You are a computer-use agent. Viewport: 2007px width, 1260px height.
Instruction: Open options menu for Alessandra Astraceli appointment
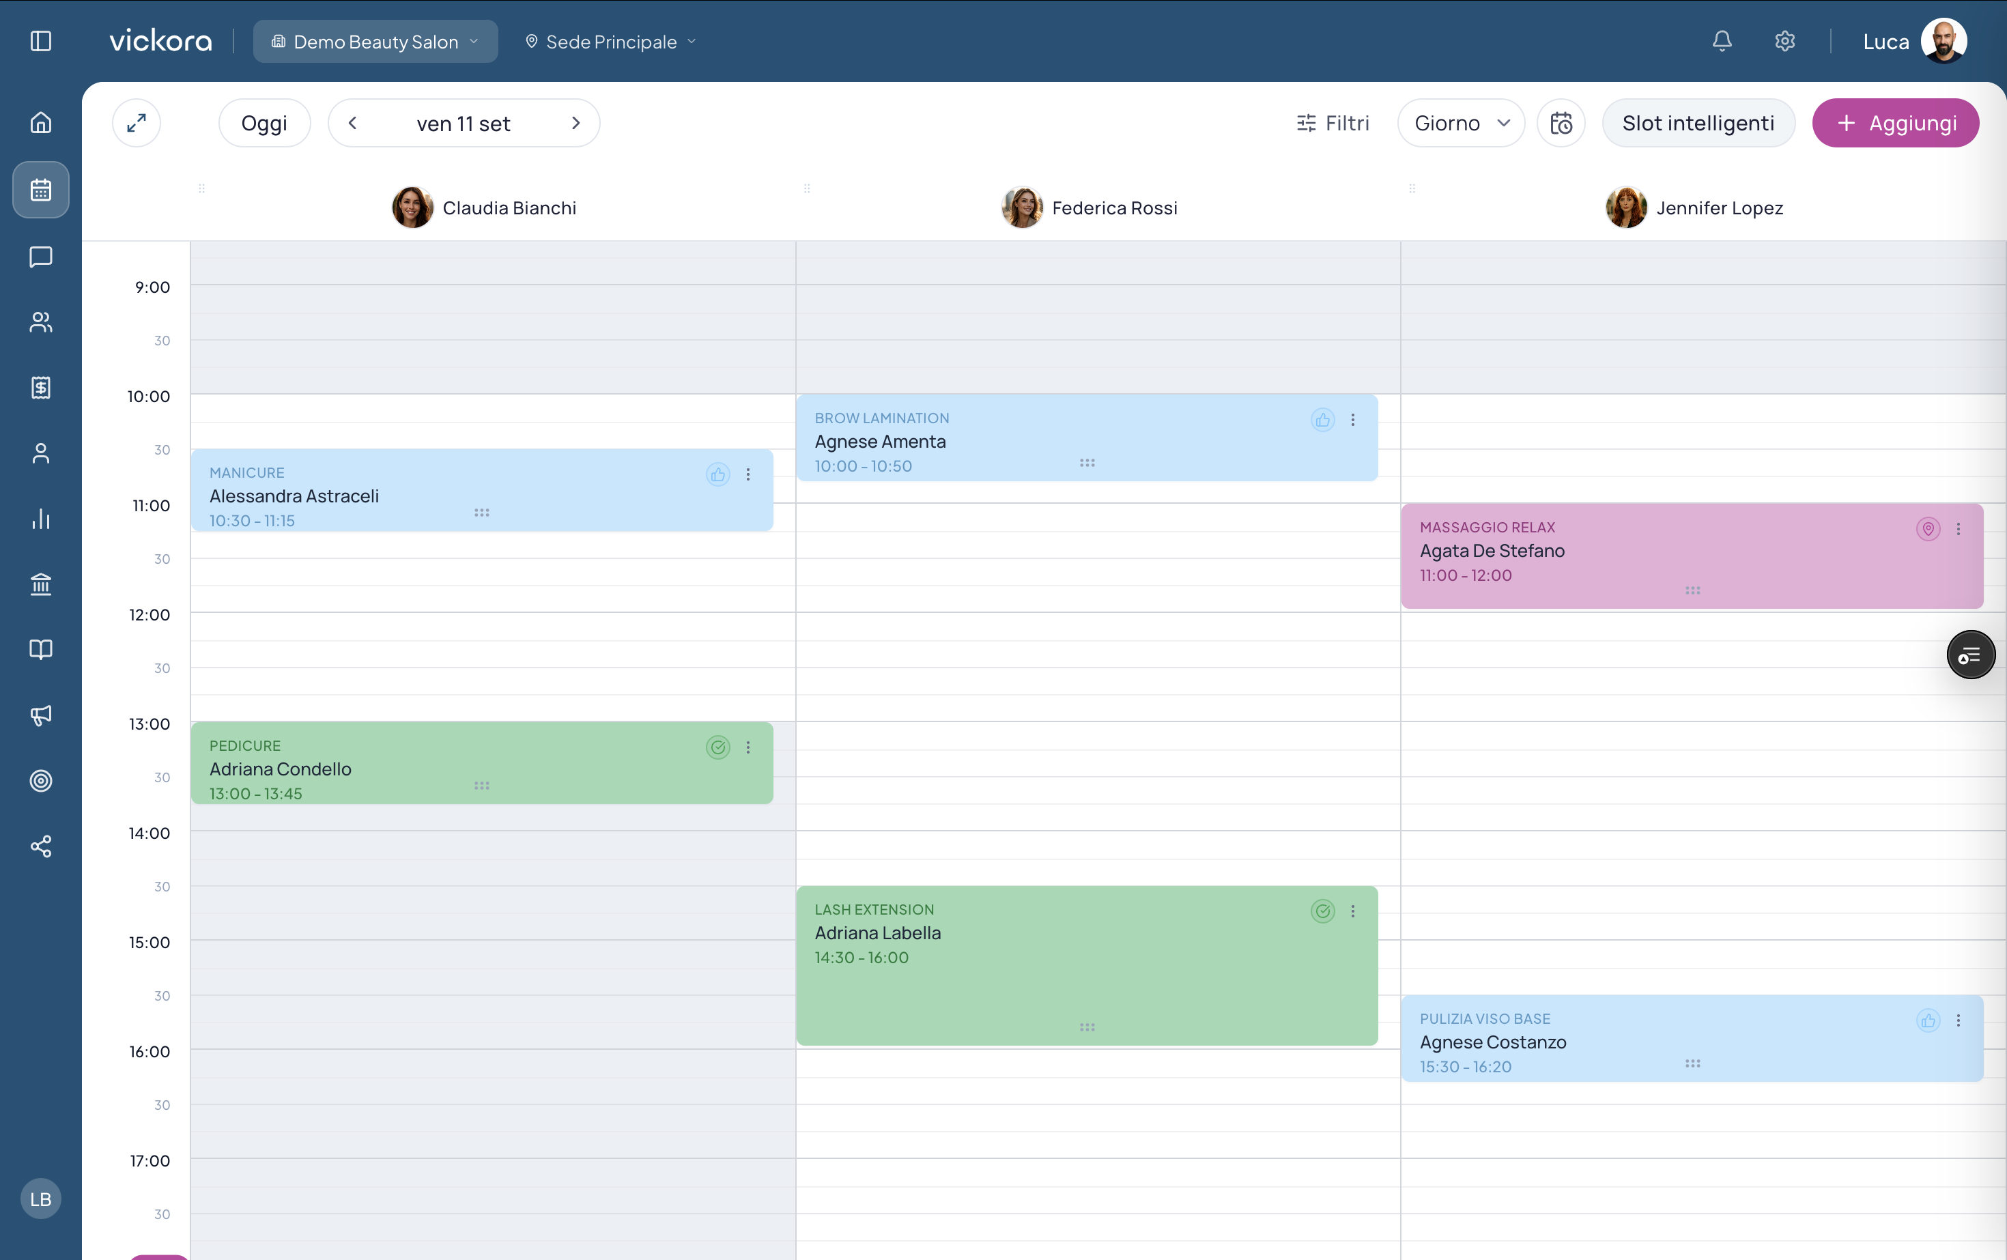click(x=748, y=474)
